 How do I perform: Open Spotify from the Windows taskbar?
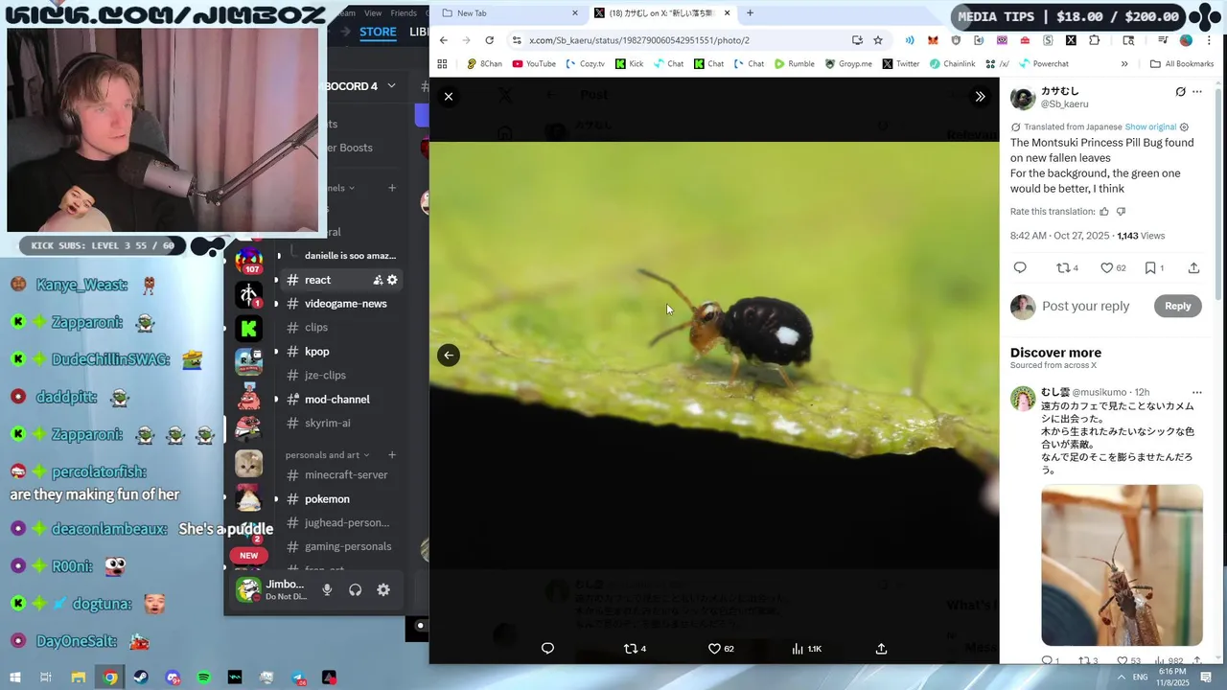click(204, 678)
